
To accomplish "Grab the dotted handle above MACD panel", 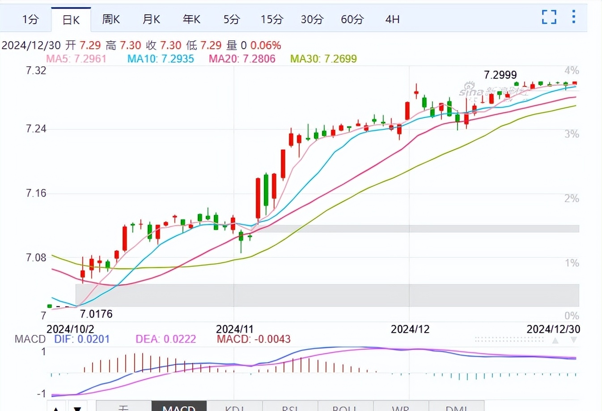I will [509, 340].
